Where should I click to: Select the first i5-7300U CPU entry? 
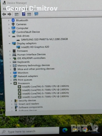coord(46,86)
